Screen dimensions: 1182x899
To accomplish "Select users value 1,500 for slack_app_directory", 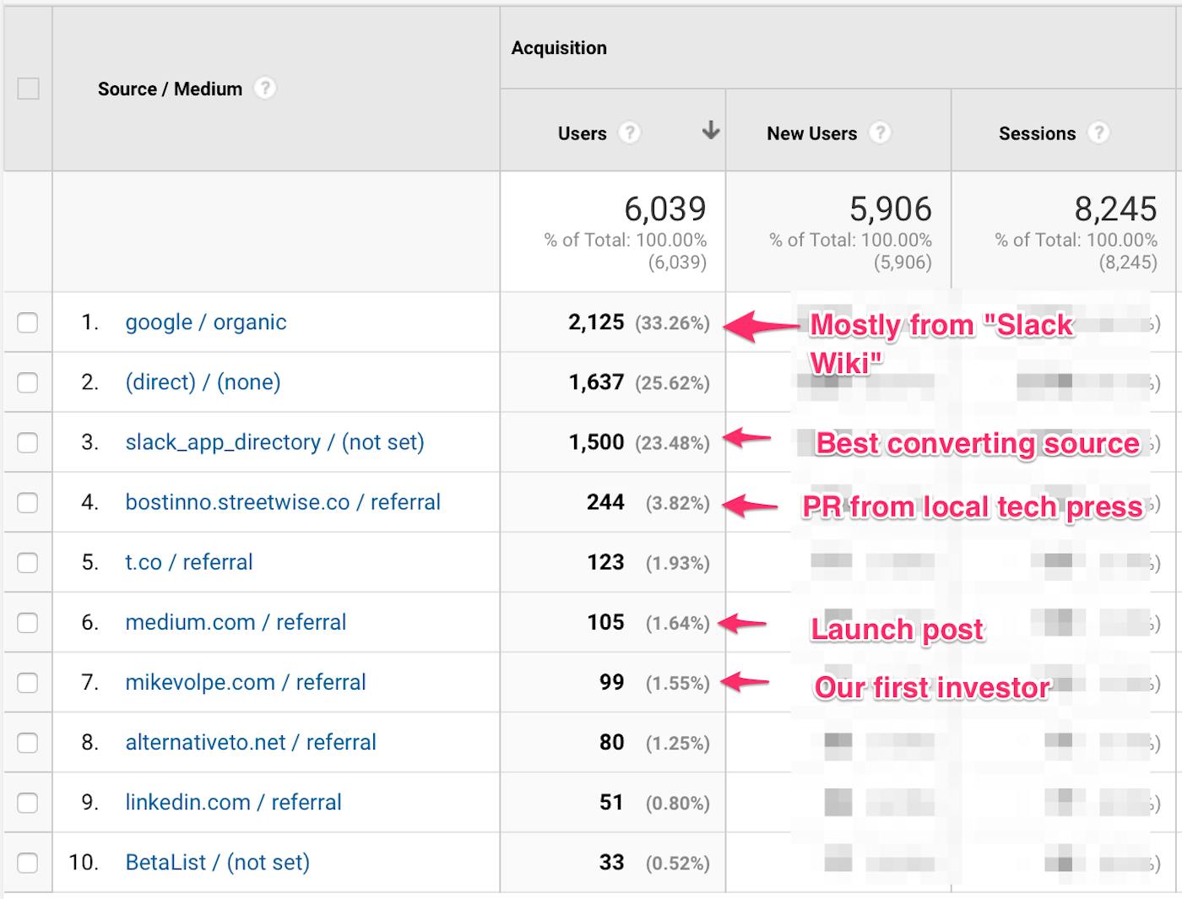I will click(x=596, y=442).
